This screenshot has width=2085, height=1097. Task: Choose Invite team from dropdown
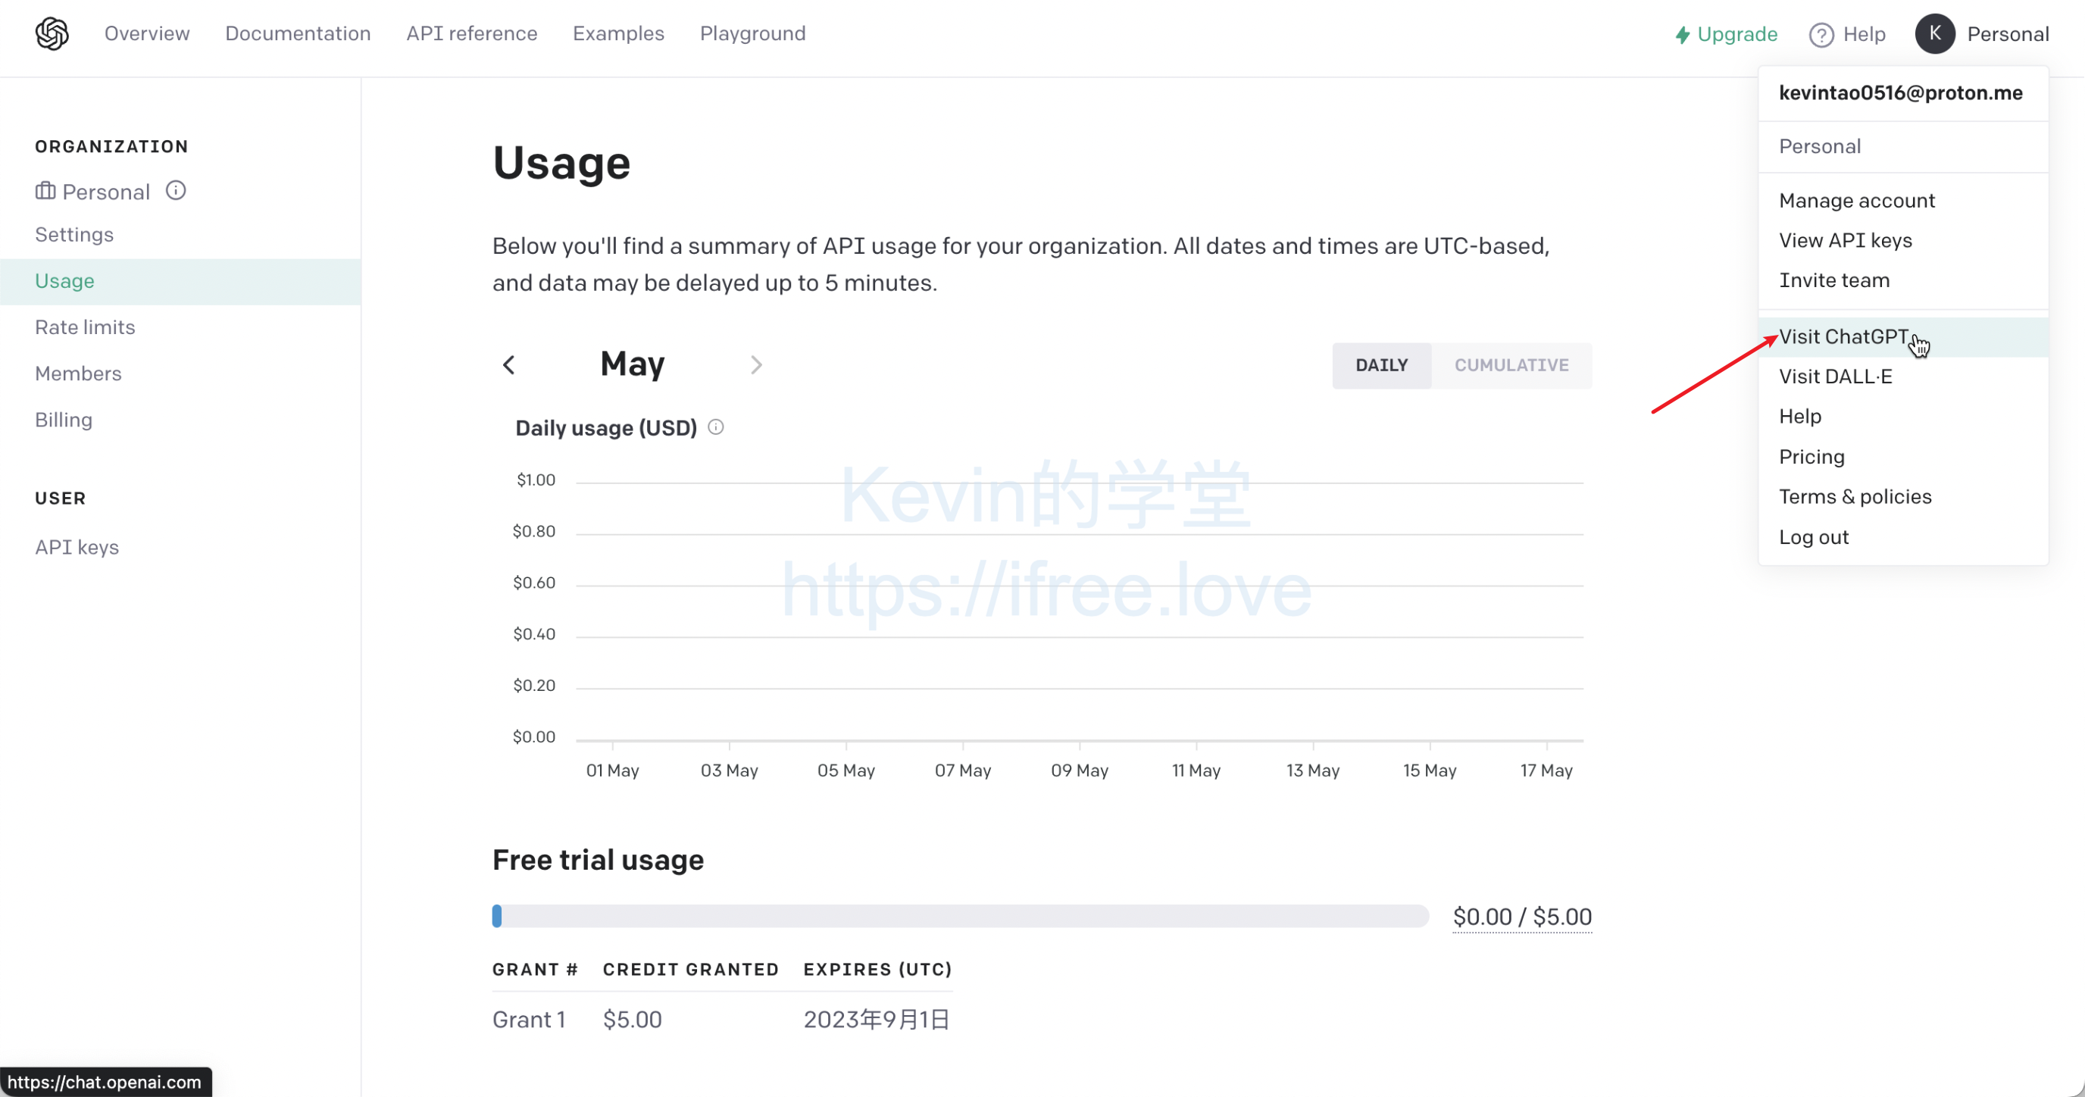[x=1834, y=280]
